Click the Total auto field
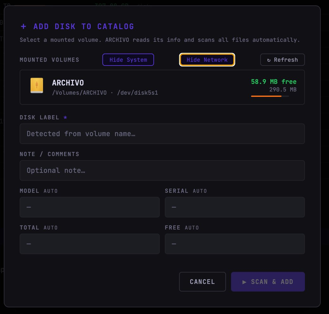The image size is (329, 314). [90, 244]
